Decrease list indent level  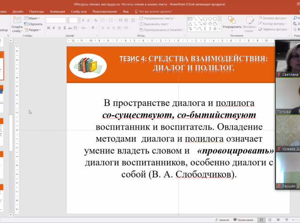[x=121, y=20]
